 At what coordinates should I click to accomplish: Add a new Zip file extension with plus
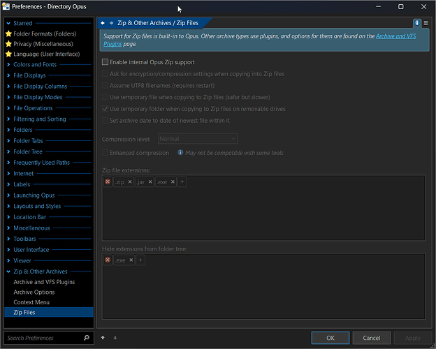tap(182, 181)
